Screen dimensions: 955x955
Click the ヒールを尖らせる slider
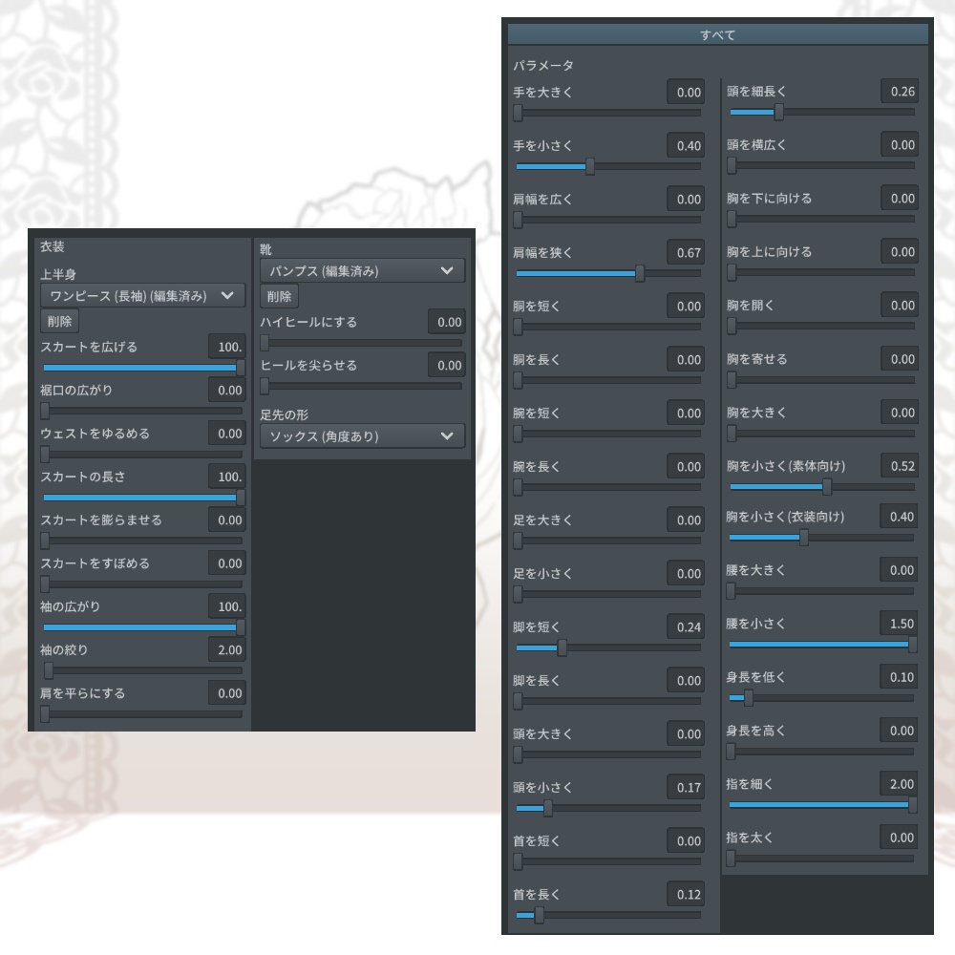click(x=362, y=385)
